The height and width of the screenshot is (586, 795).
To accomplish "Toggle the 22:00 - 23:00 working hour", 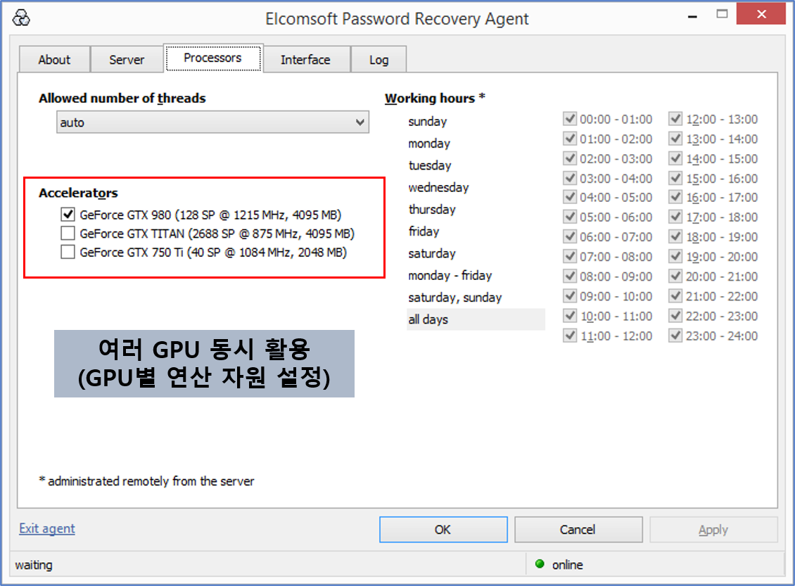I will click(x=675, y=316).
